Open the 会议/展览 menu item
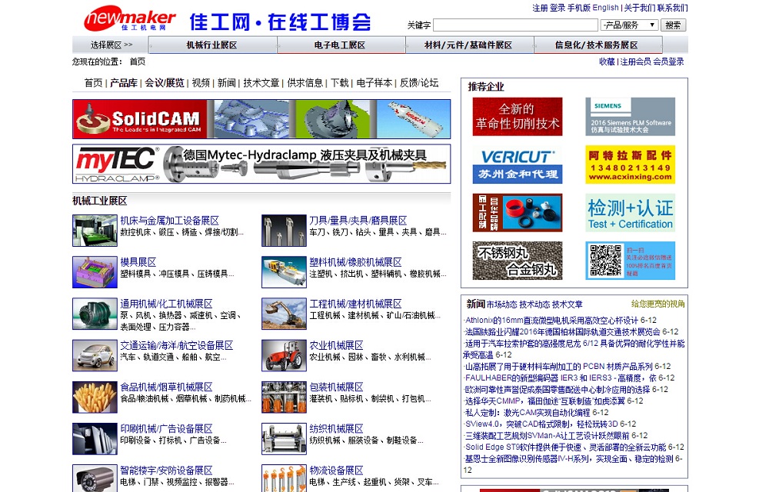This screenshot has width=769, height=492. 165,83
